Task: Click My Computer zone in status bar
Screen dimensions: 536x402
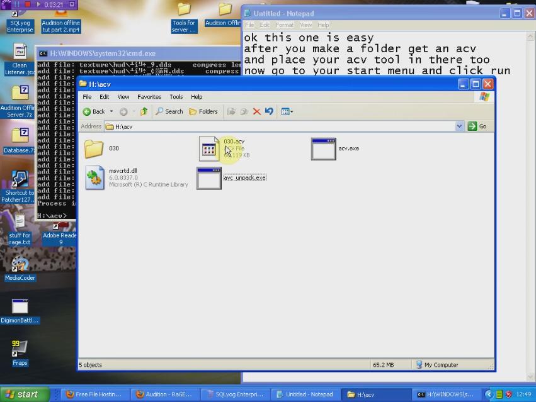Action: pyautogui.click(x=437, y=365)
